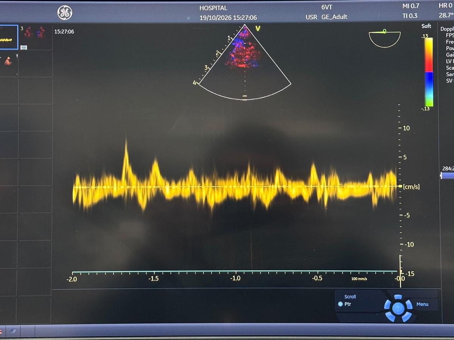Open the trackball Menu

[x=422, y=304]
